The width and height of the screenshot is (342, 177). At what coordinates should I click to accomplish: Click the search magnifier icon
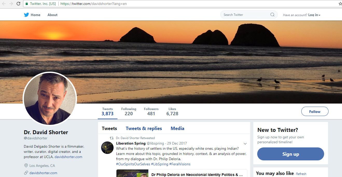272,15
